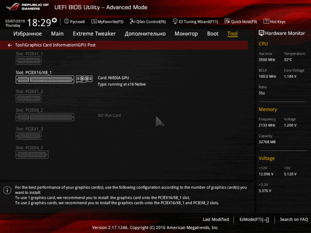Image resolution: width=311 pixels, height=233 pixels.
Task: Click the Quick Note pencil icon
Action: tap(227, 22)
